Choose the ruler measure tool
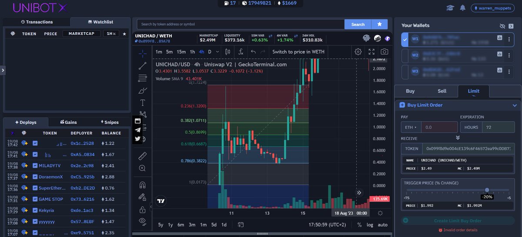The width and height of the screenshot is (522, 237). pos(142,156)
